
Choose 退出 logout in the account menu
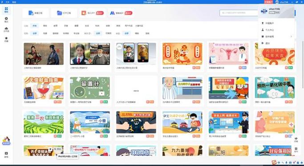(x=268, y=43)
